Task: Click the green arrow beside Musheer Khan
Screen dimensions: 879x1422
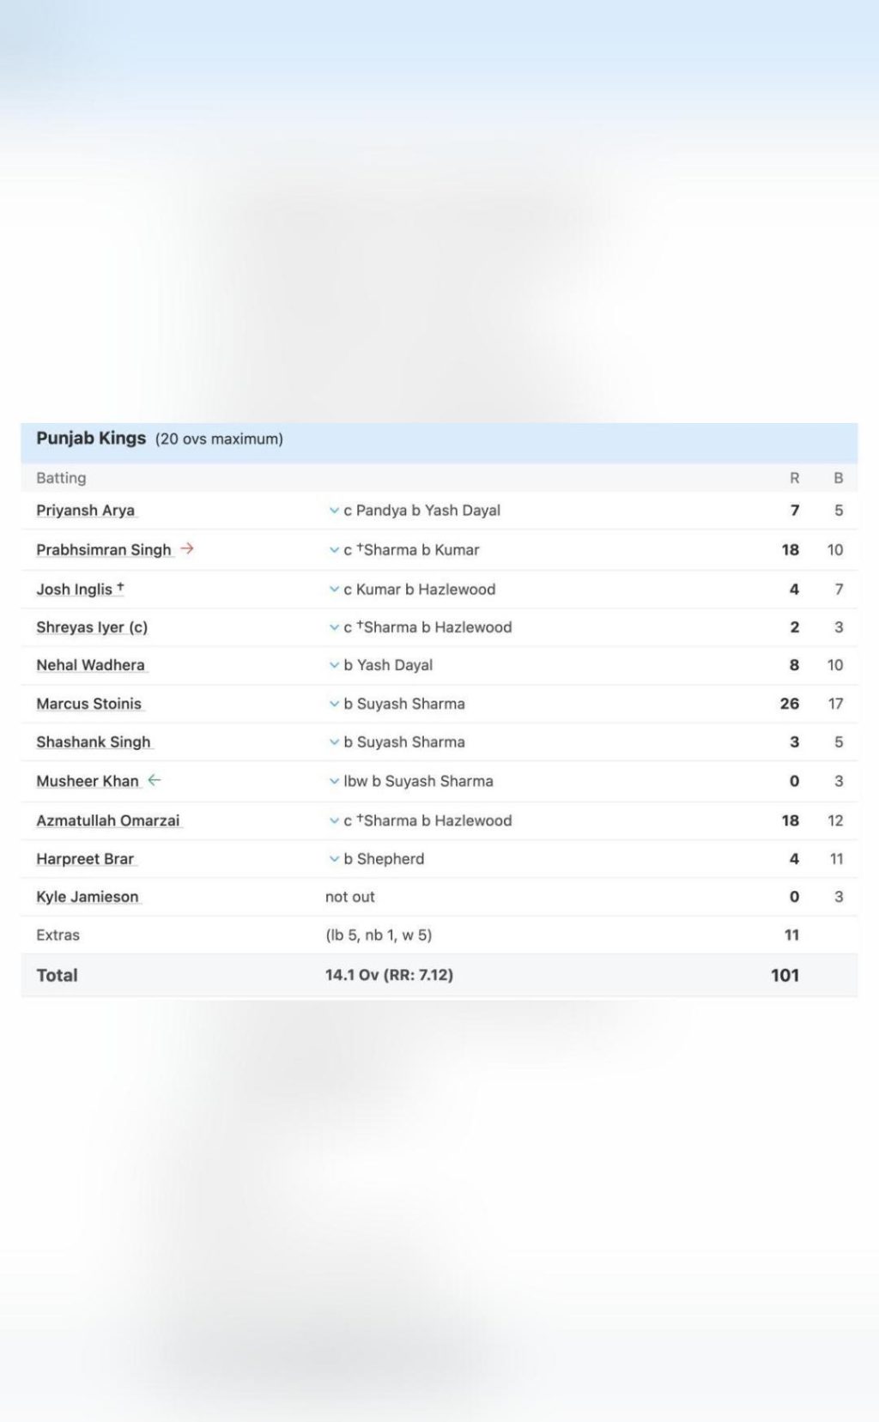Action: [x=154, y=780]
